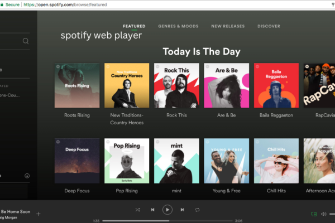Switch to Genres & Moods tab

coord(178,26)
